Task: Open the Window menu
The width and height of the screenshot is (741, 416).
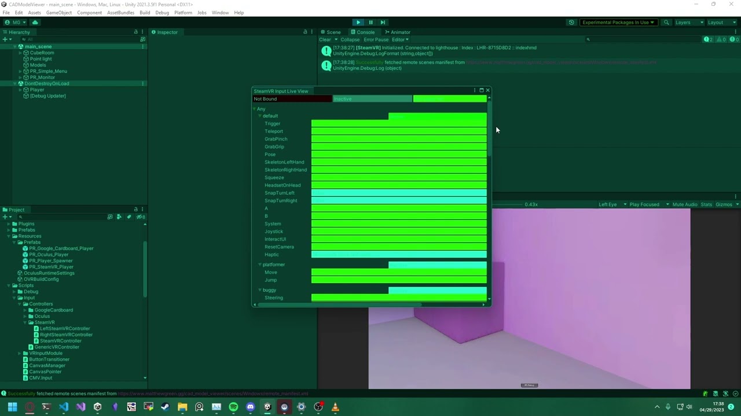Action: pyautogui.click(x=220, y=13)
